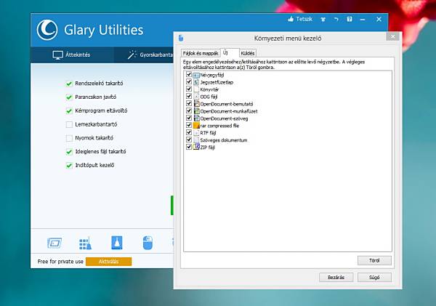436x306 pixels.
Task: Enable the Nyomok takarító checkbox
Action: tap(69, 138)
